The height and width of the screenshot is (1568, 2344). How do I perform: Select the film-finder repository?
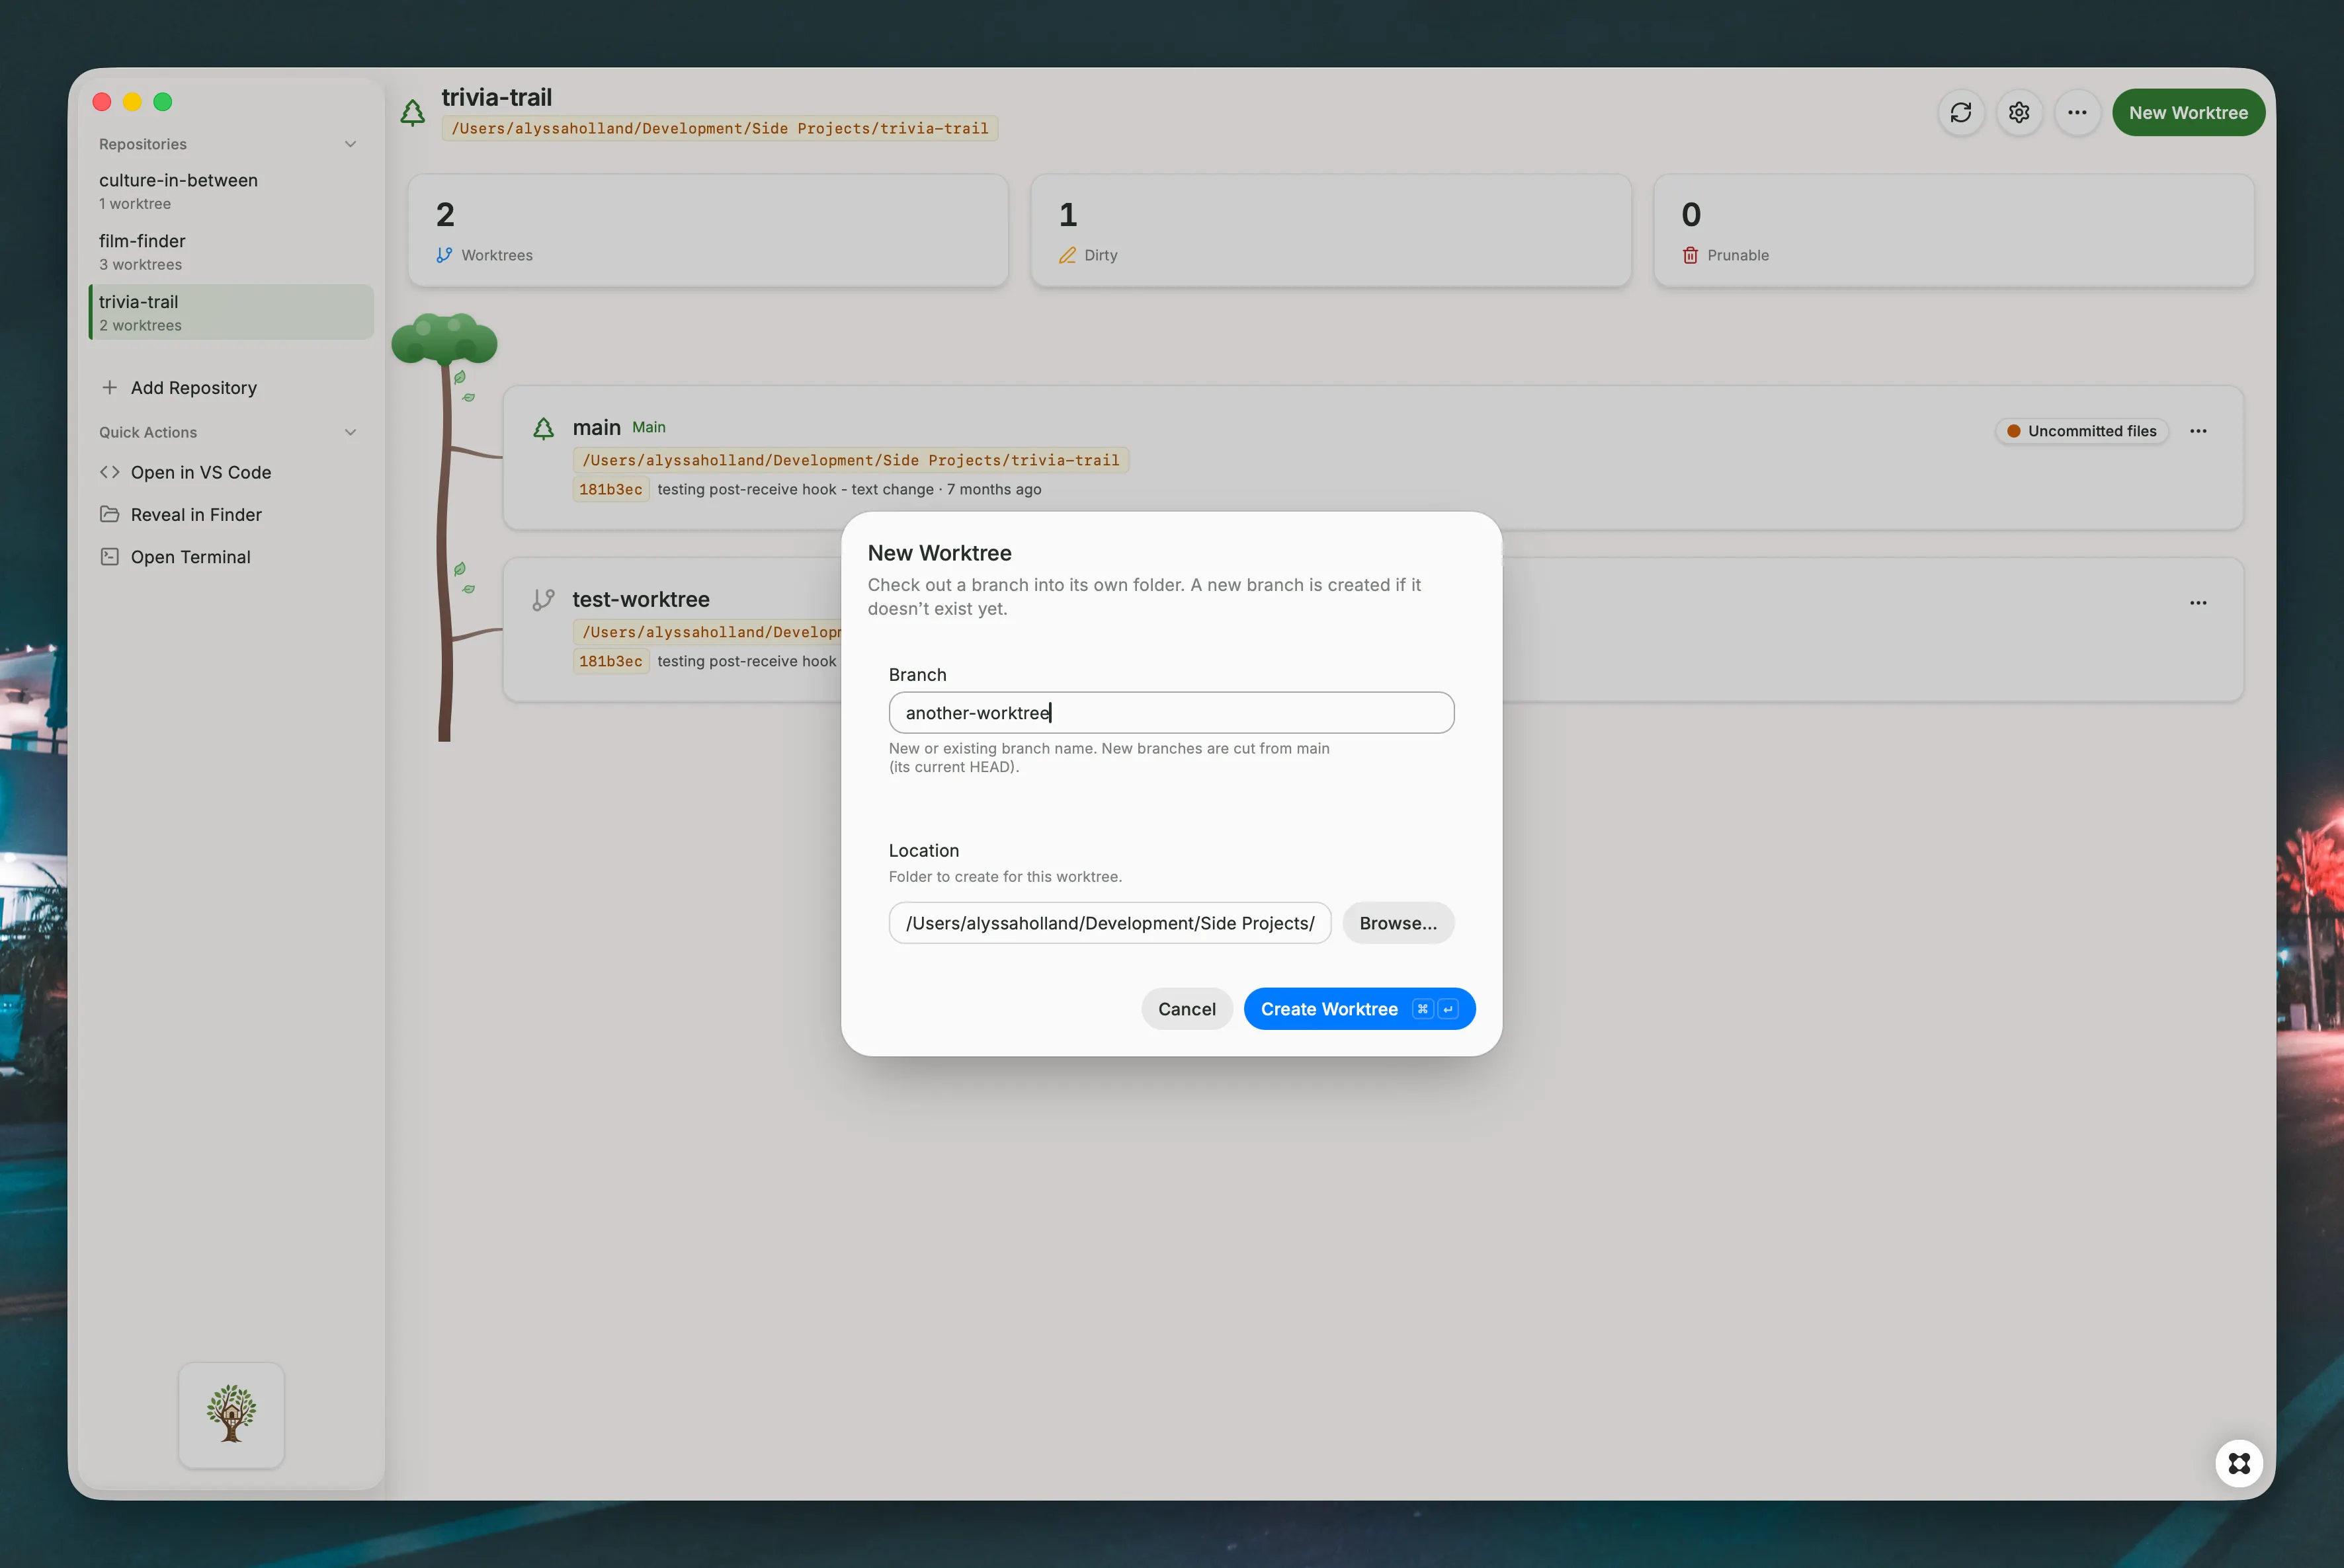[x=231, y=252]
